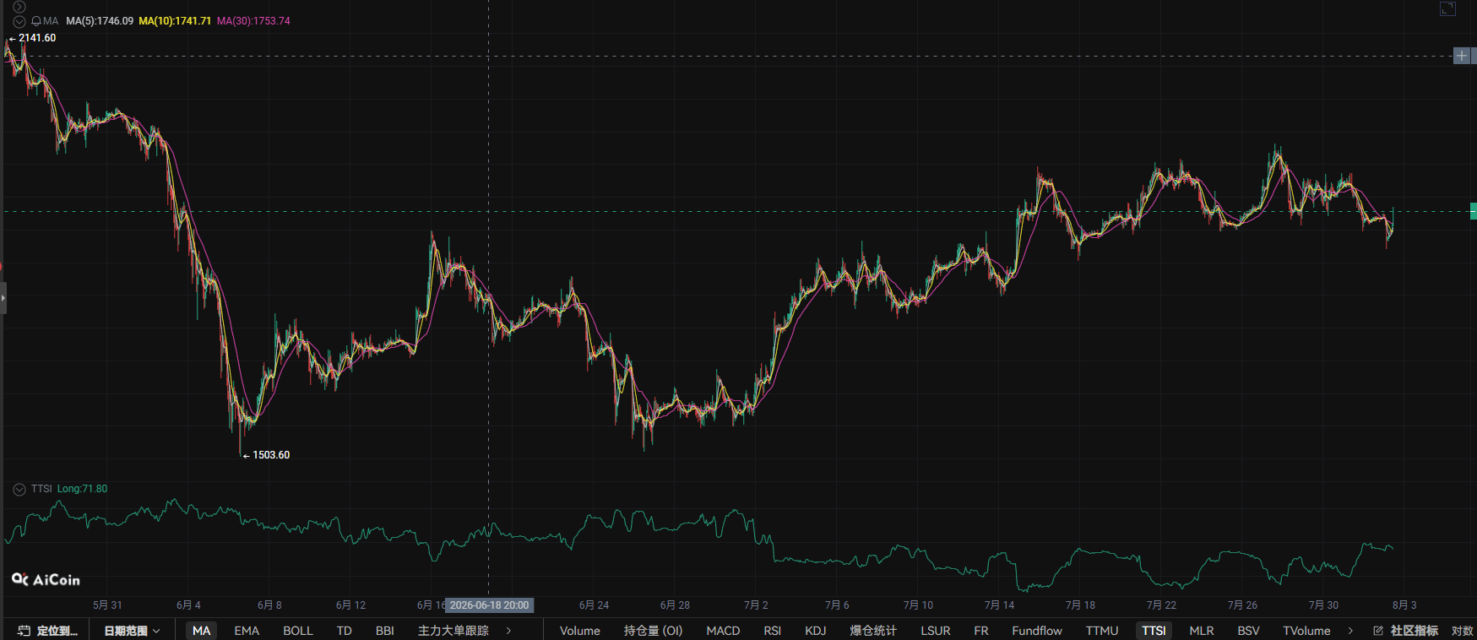Click the 7月 30 date label
Image resolution: width=1477 pixels, height=640 pixels.
pyautogui.click(x=1323, y=605)
